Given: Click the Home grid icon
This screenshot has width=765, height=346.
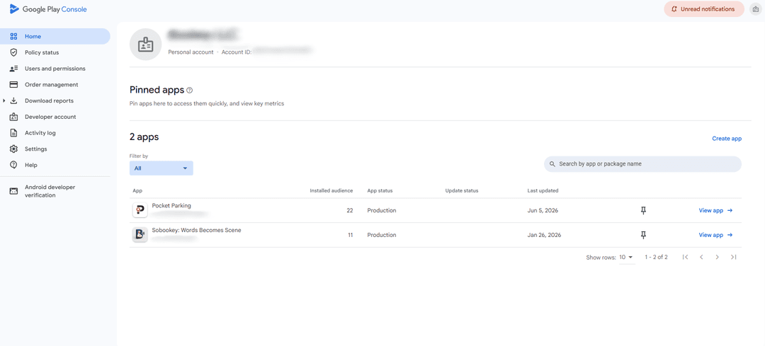Looking at the screenshot, I should point(13,37).
